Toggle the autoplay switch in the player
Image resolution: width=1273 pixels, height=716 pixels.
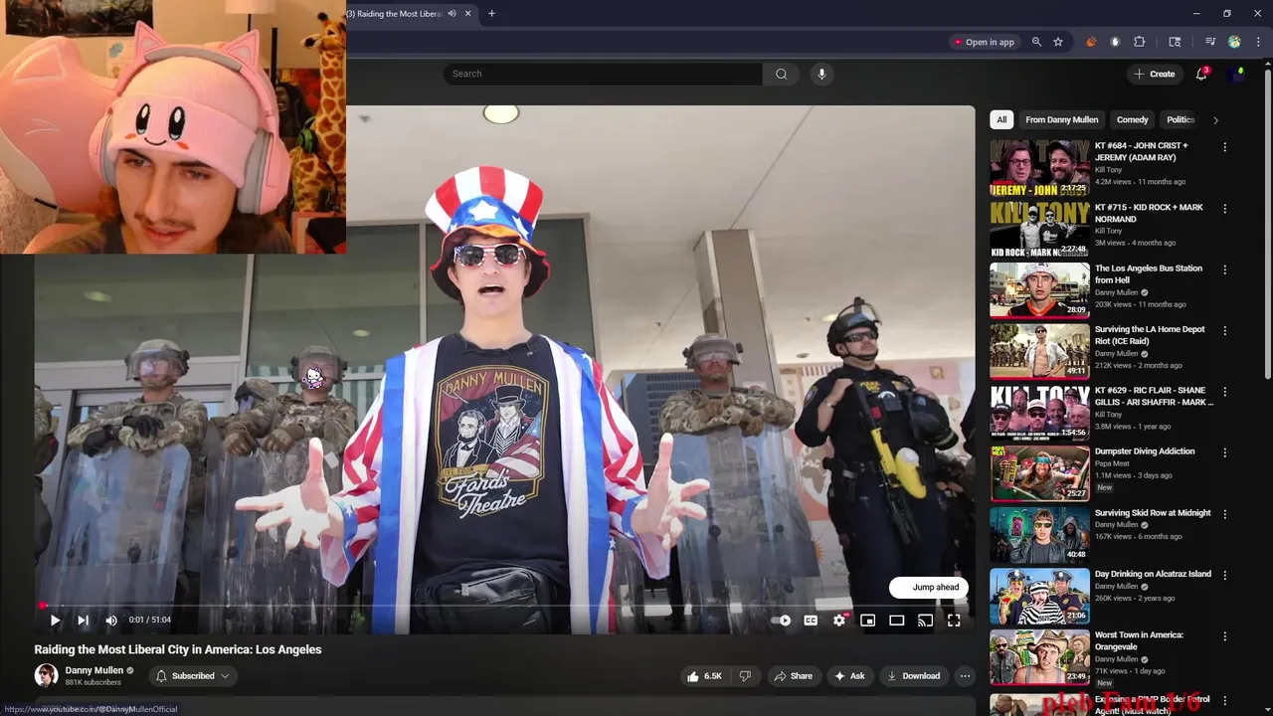(782, 621)
